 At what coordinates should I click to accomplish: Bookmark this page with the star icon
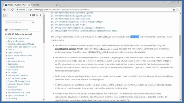coord(174,9)
